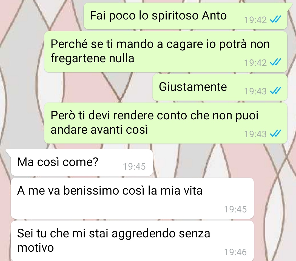296x261 pixels.
Task: Select the 'Fai poco lo spiritoso Anto' message
Action: (x=185, y=16)
